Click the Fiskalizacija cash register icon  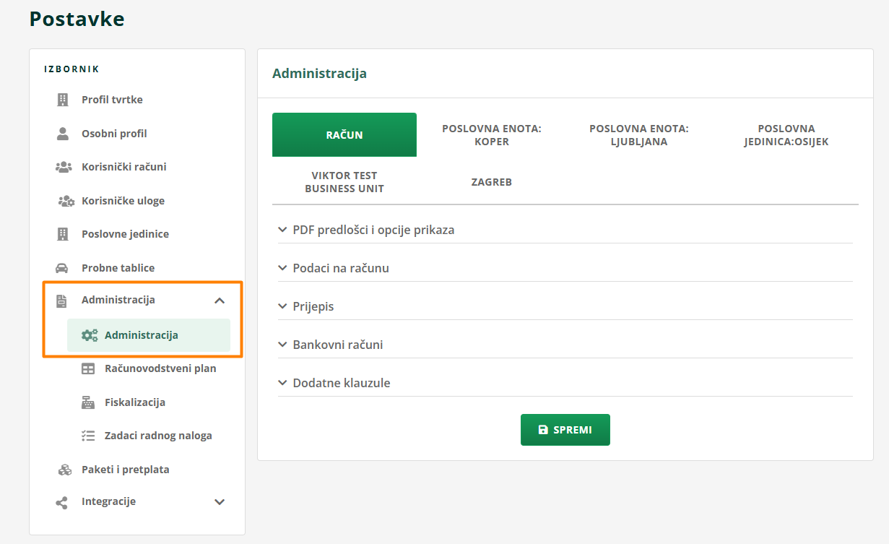click(88, 402)
